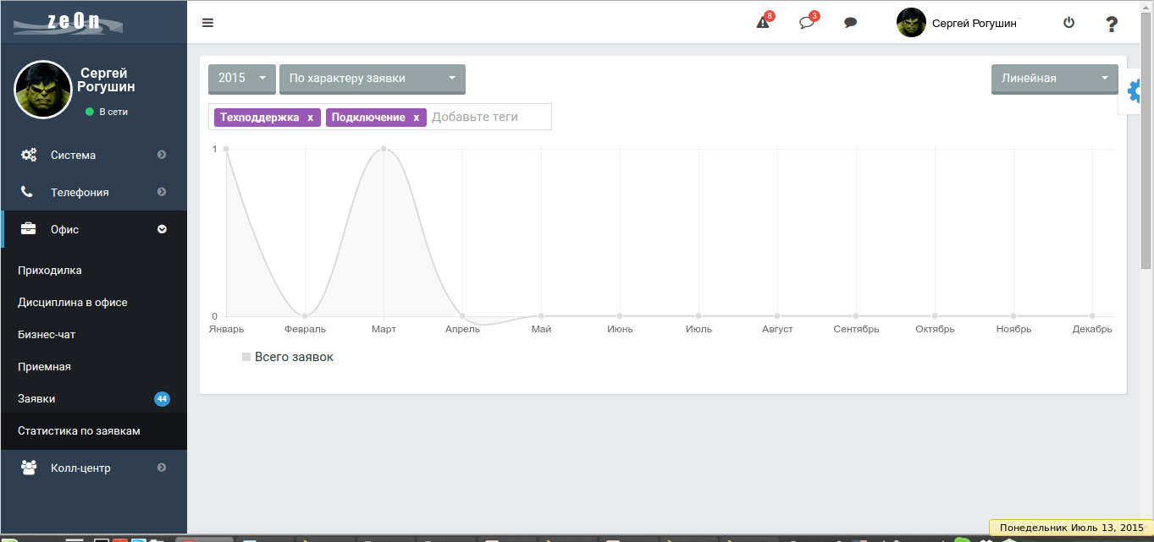Open the help question mark

tap(1113, 25)
